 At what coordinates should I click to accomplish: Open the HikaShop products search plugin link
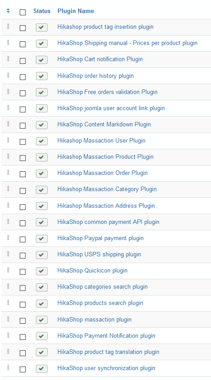(x=100, y=303)
